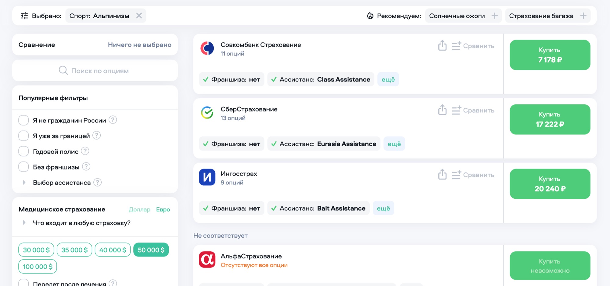The width and height of the screenshot is (610, 286).
Task: Open help icon next to Без франшизы
Action: (x=86, y=166)
